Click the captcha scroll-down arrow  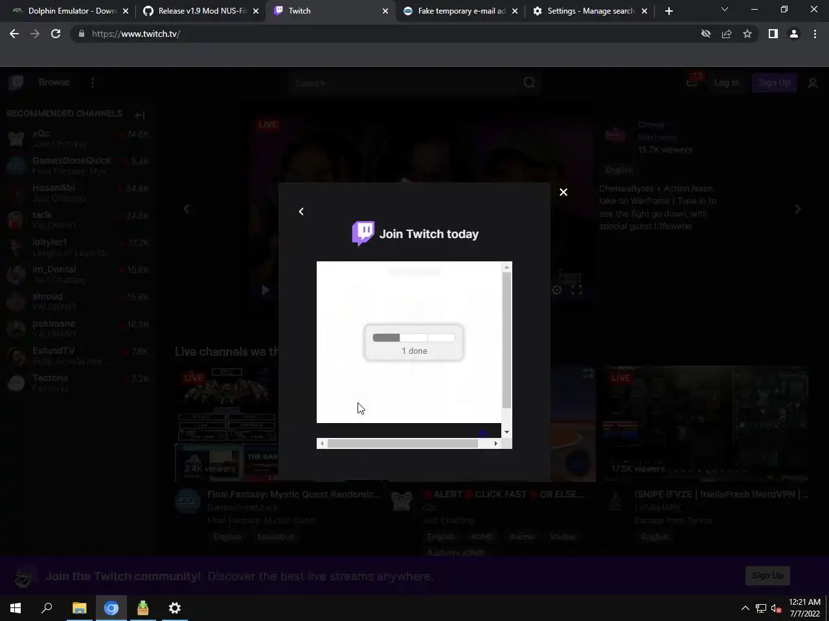[x=506, y=432]
